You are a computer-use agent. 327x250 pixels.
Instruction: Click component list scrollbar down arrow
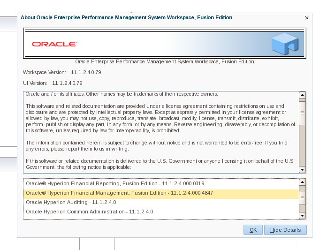click(302, 215)
